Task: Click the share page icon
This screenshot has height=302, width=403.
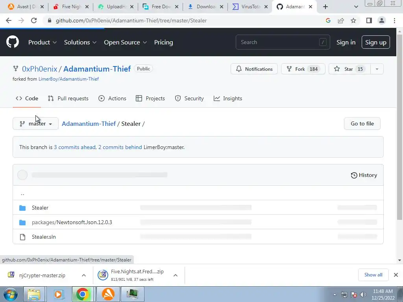Action: pyautogui.click(x=341, y=20)
